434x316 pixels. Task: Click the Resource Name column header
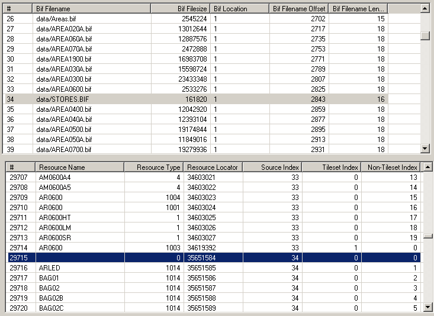(79, 167)
